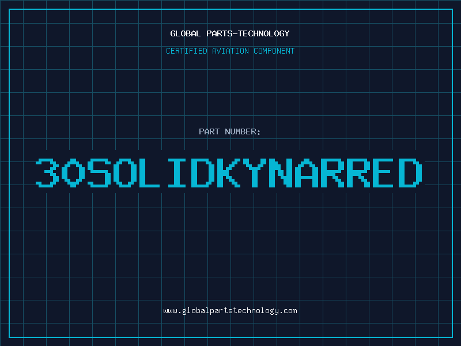The width and height of the screenshot is (461, 346).
Task: Select the word CERTIFIED in subtitle
Action: click(187, 51)
